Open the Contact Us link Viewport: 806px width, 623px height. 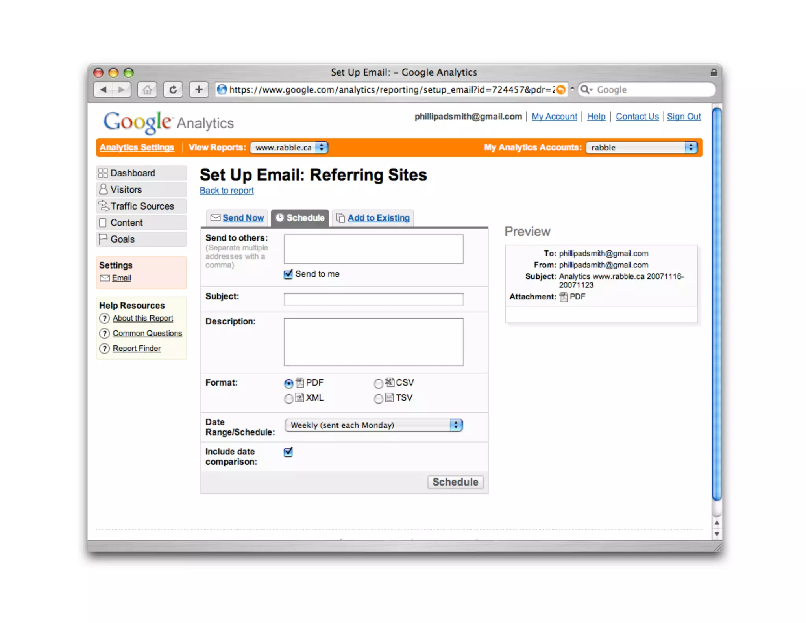637,117
